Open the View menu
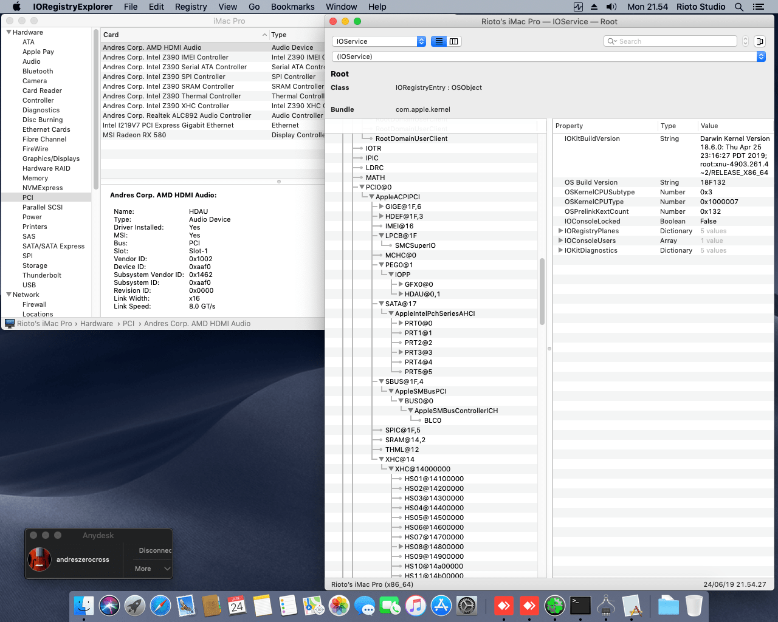This screenshot has width=778, height=622. point(228,7)
